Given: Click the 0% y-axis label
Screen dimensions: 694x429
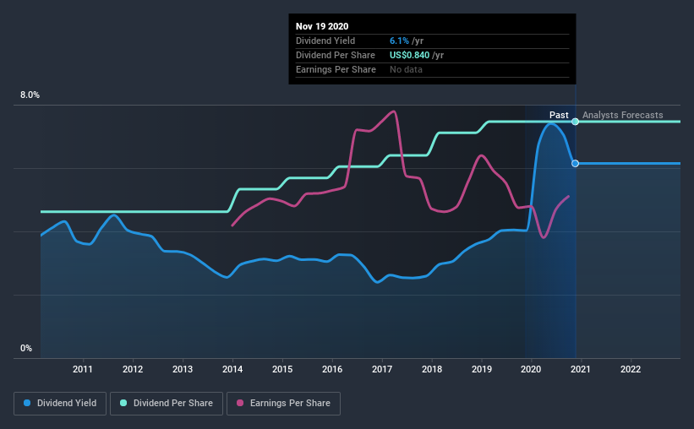Looking at the screenshot, I should pyautogui.click(x=26, y=349).
